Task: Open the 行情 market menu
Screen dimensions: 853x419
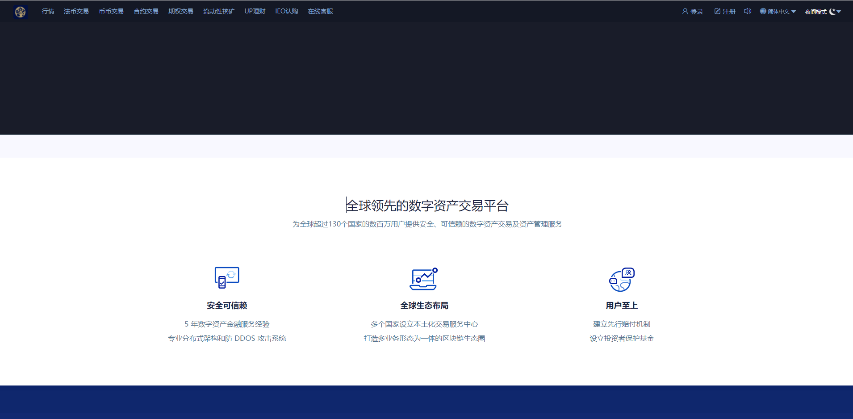Action: (x=48, y=11)
